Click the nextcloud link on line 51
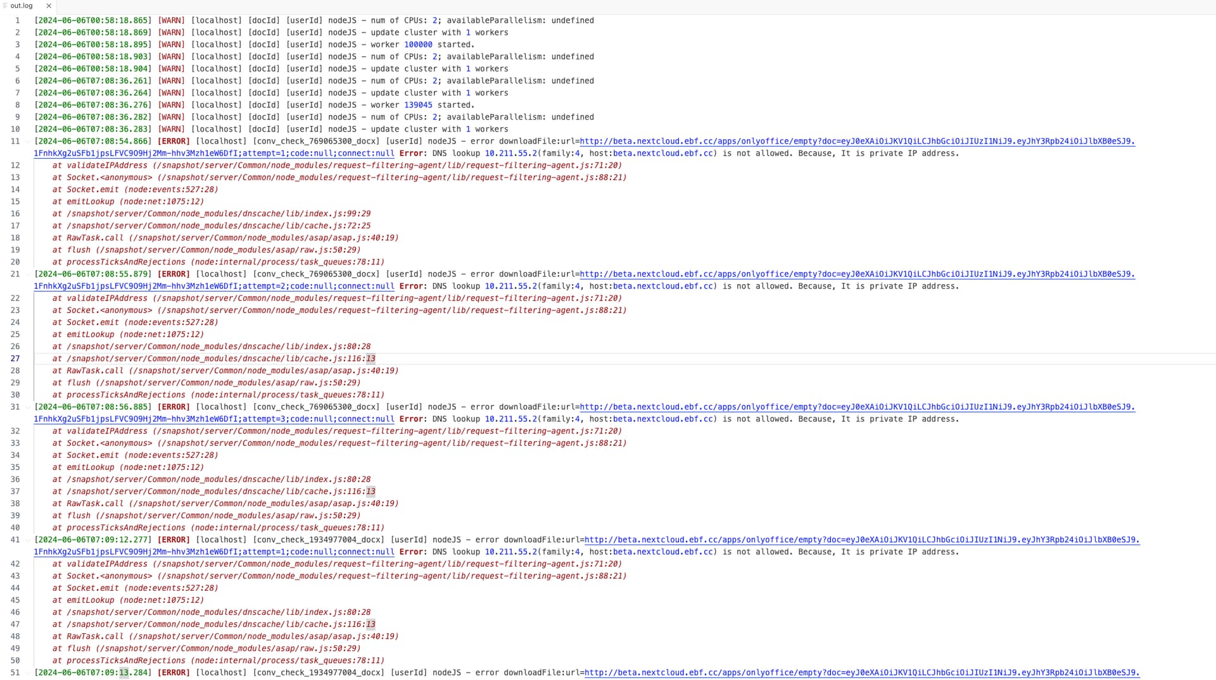Screen dimensions: 1216x680 (x=861, y=673)
